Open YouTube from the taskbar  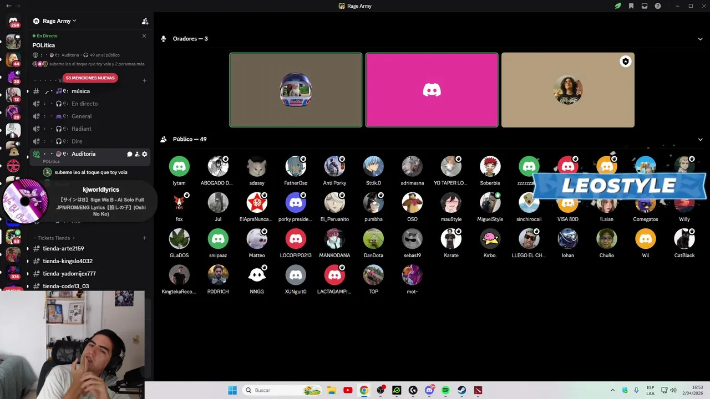[348, 390]
